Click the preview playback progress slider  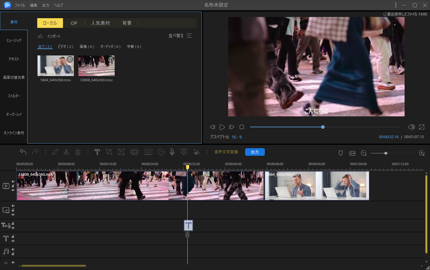tap(325, 127)
